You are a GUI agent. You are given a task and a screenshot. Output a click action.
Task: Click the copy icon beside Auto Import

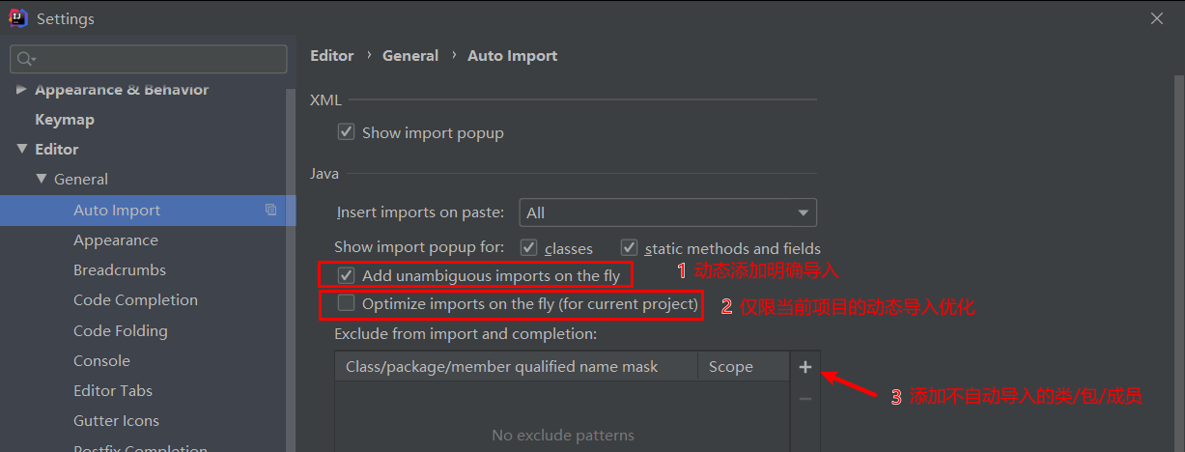click(271, 210)
